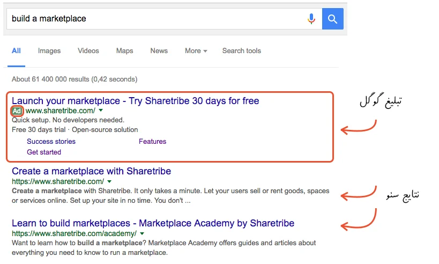Image resolution: width=439 pixels, height=264 pixels.
Task: Expand the arrow next to https://www.sharetribe.com/
Action: (x=109, y=182)
